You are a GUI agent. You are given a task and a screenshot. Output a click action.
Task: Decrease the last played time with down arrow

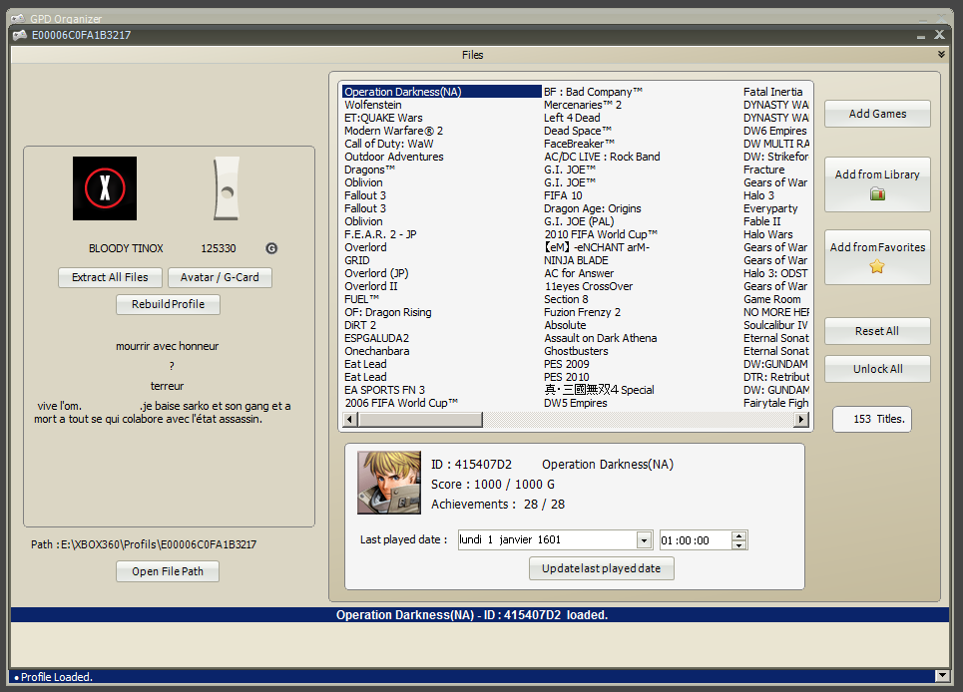click(x=739, y=544)
